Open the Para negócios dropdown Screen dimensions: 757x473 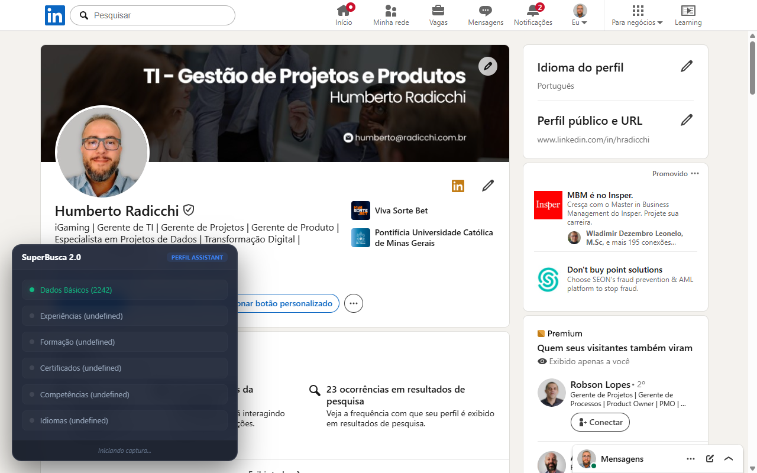click(636, 12)
